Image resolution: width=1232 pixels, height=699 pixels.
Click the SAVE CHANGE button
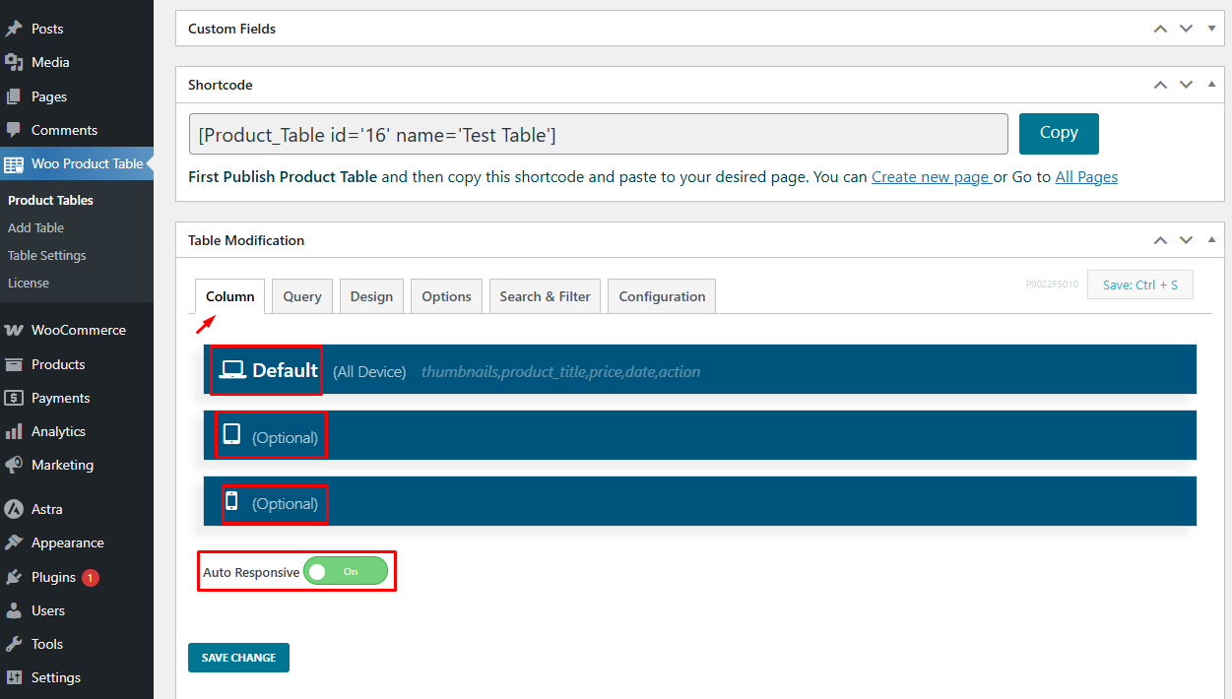pyautogui.click(x=238, y=658)
